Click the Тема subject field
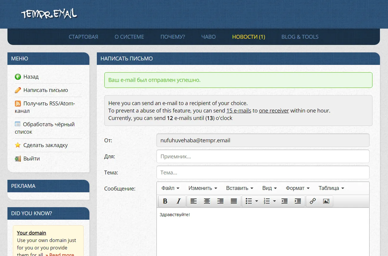The width and height of the screenshot is (388, 256). coord(263,172)
